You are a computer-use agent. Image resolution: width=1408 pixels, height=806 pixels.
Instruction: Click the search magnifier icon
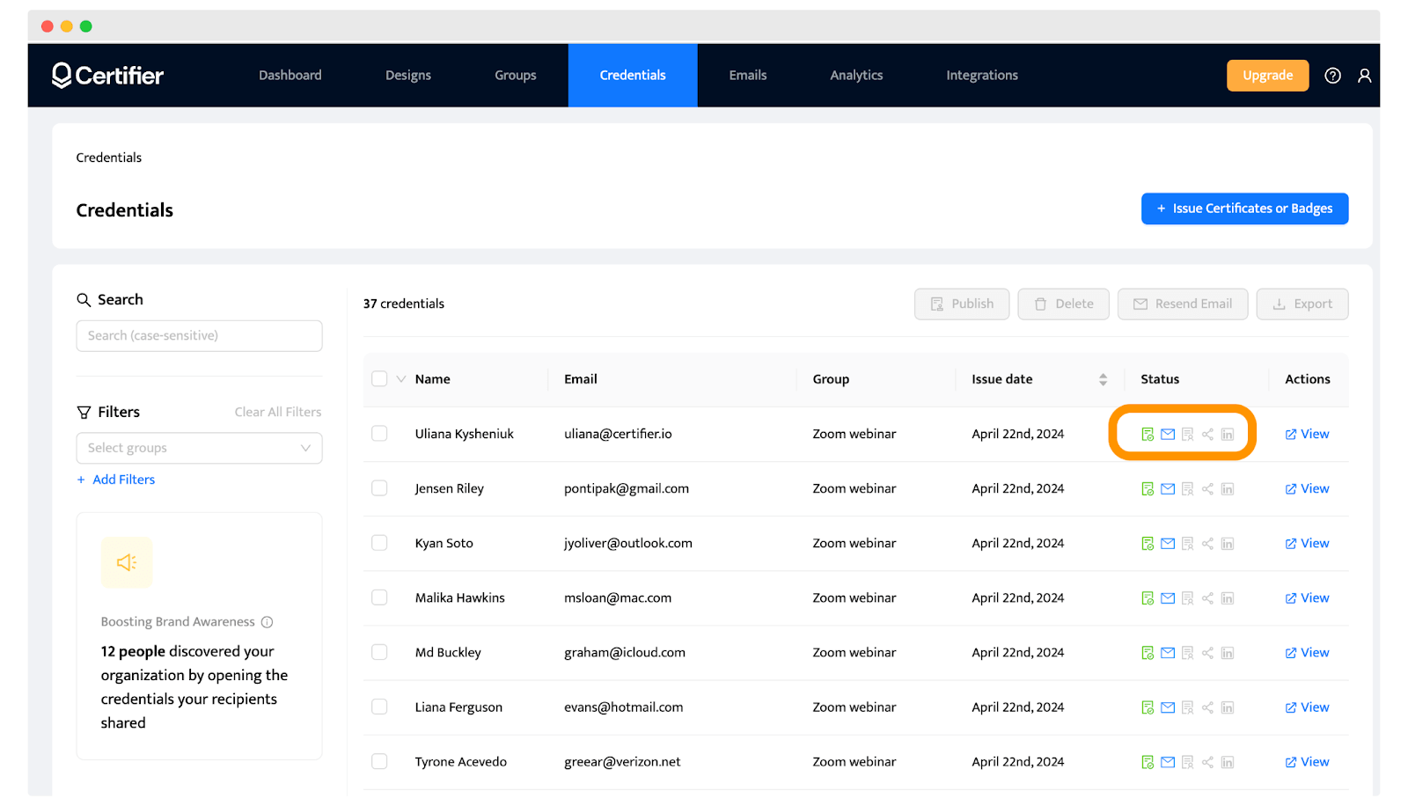click(x=84, y=300)
